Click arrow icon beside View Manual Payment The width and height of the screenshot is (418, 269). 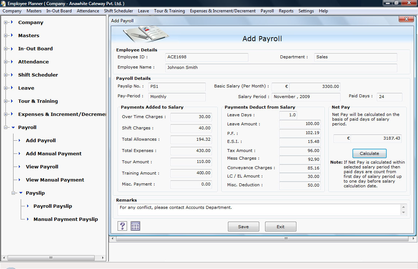coord(20,180)
